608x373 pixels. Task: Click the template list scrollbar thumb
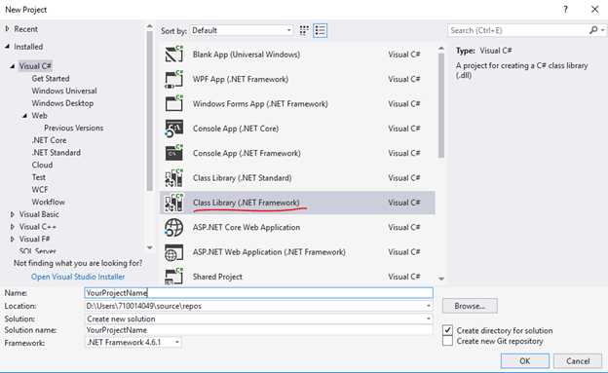click(x=441, y=105)
